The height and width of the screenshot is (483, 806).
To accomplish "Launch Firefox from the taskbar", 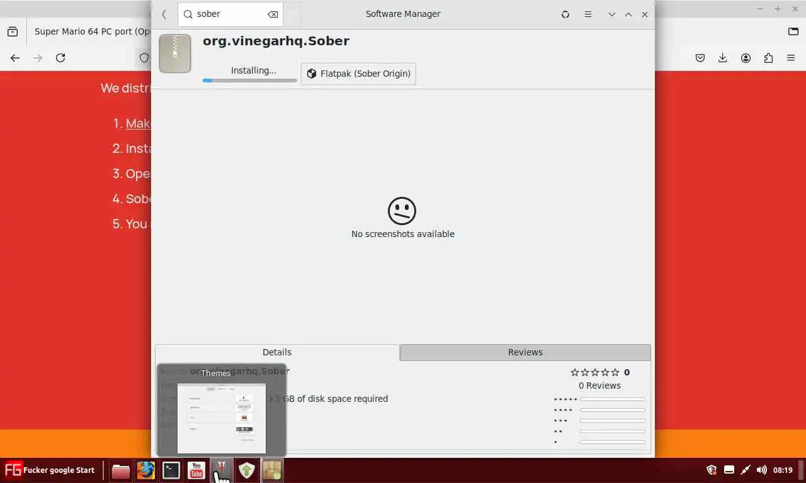I will [146, 470].
